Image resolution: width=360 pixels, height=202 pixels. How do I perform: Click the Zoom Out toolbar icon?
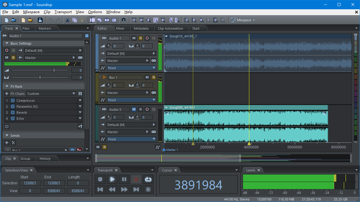[141, 20]
